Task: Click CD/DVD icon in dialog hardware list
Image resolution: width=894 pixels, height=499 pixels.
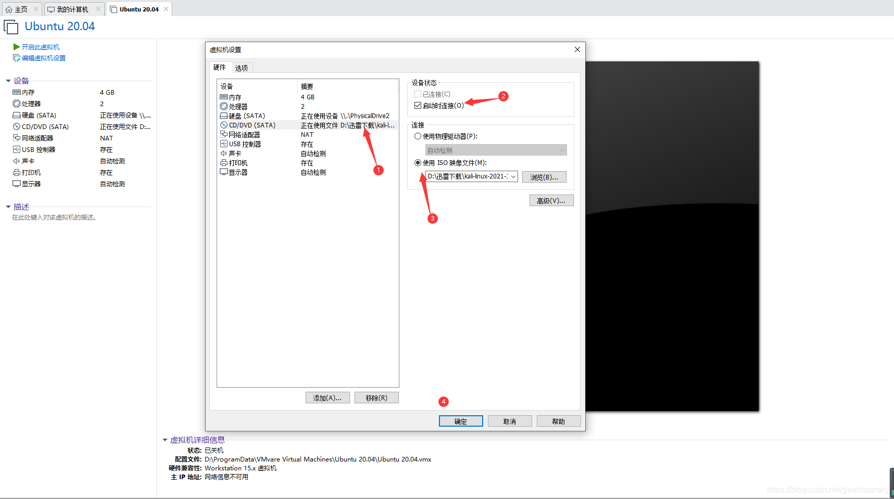Action: pos(224,125)
